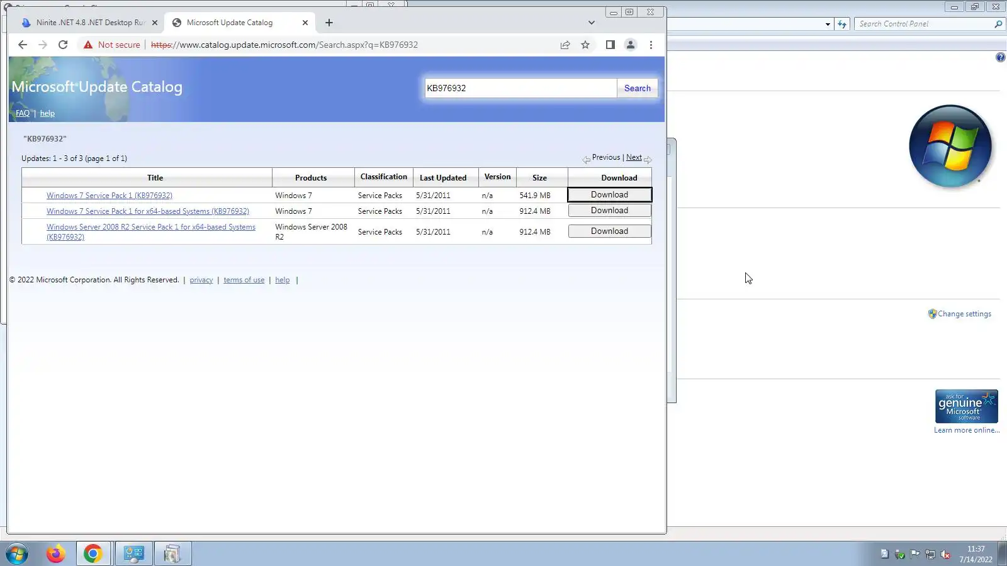Image resolution: width=1007 pixels, height=566 pixels.
Task: Sort results by the Version column header
Action: point(497,177)
